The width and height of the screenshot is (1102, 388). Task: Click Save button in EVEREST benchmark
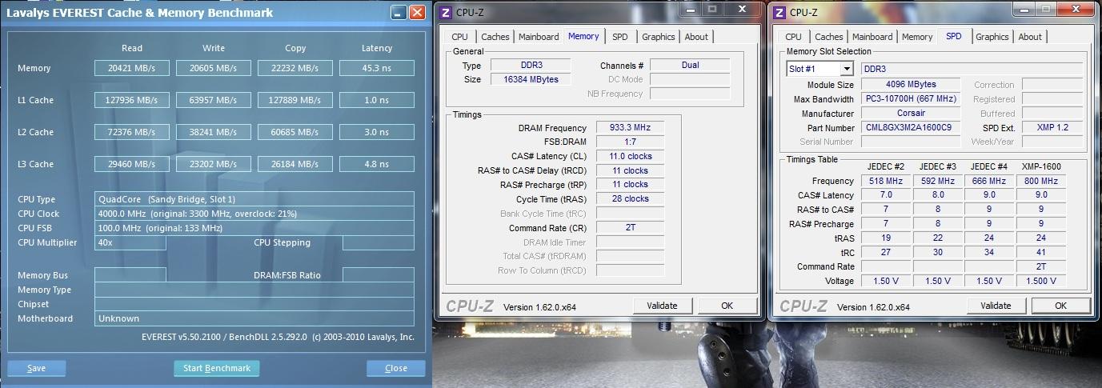37,368
